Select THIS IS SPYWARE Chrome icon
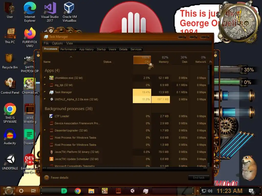 [x=10, y=113]
